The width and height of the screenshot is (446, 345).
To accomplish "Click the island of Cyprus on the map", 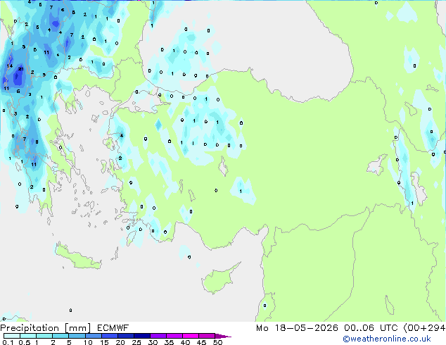I will pos(219,279).
